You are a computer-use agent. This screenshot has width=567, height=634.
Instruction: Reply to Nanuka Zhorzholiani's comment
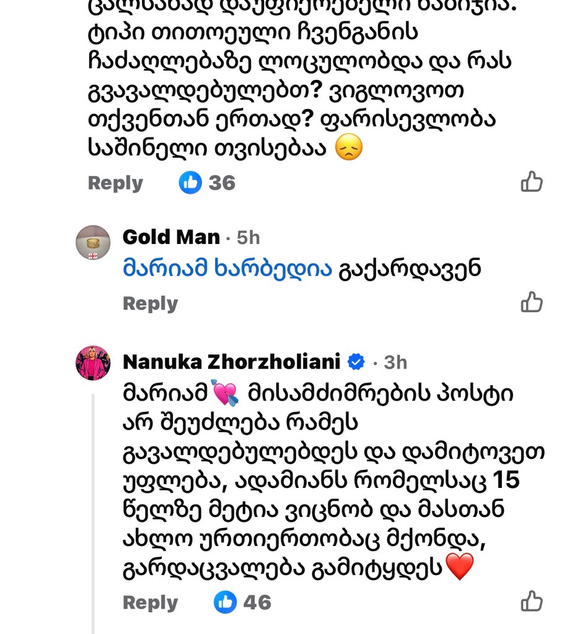[x=150, y=602]
